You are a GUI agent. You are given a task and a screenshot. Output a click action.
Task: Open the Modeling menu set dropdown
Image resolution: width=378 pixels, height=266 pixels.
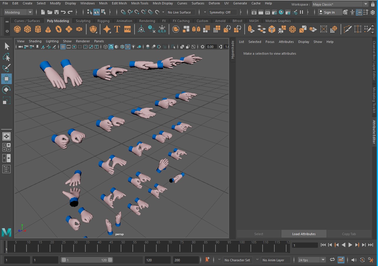tap(18, 12)
